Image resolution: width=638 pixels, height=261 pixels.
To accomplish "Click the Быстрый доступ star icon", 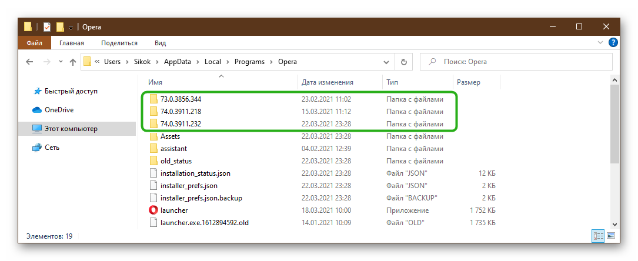I will point(37,92).
